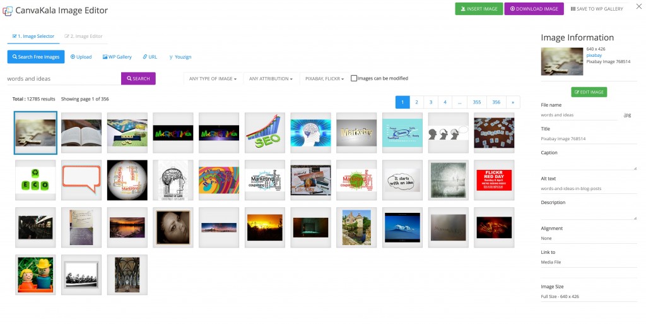Download the image with the purple button
This screenshot has width=646, height=324.
(534, 9)
